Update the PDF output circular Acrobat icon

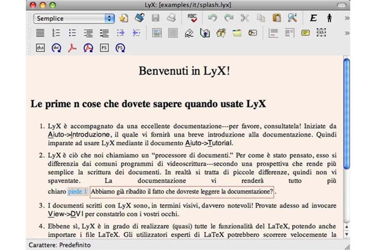[x=88, y=48]
